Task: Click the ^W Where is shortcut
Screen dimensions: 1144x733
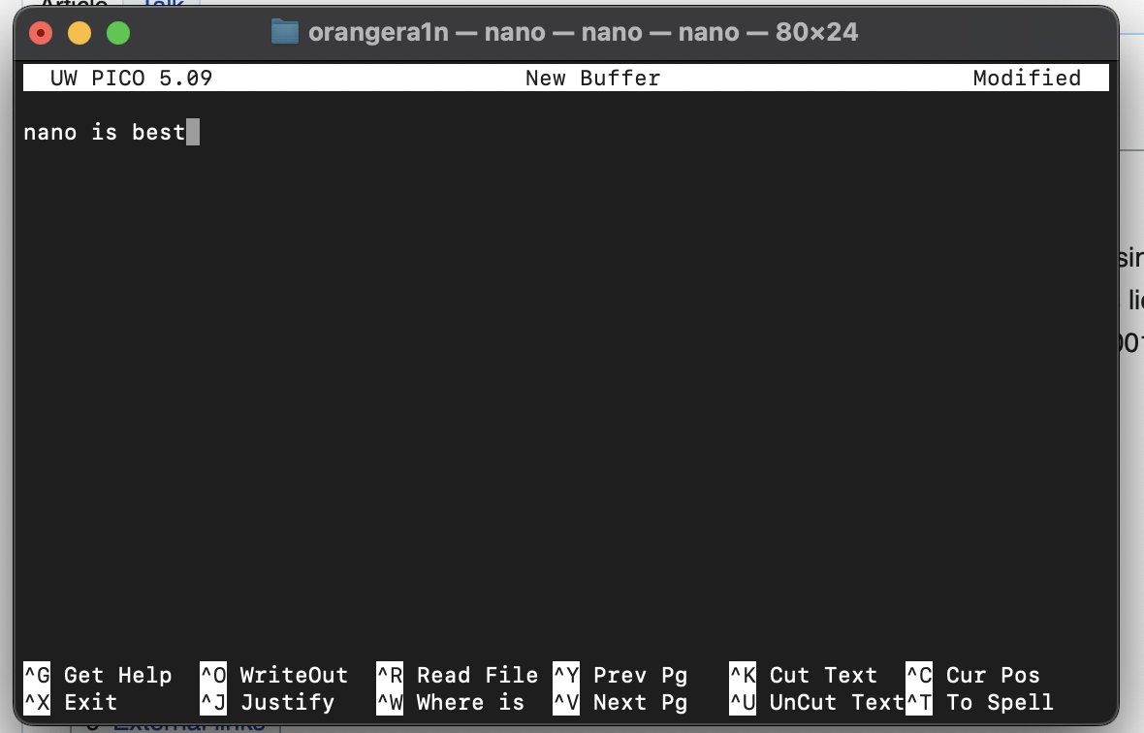Action: tap(451, 702)
